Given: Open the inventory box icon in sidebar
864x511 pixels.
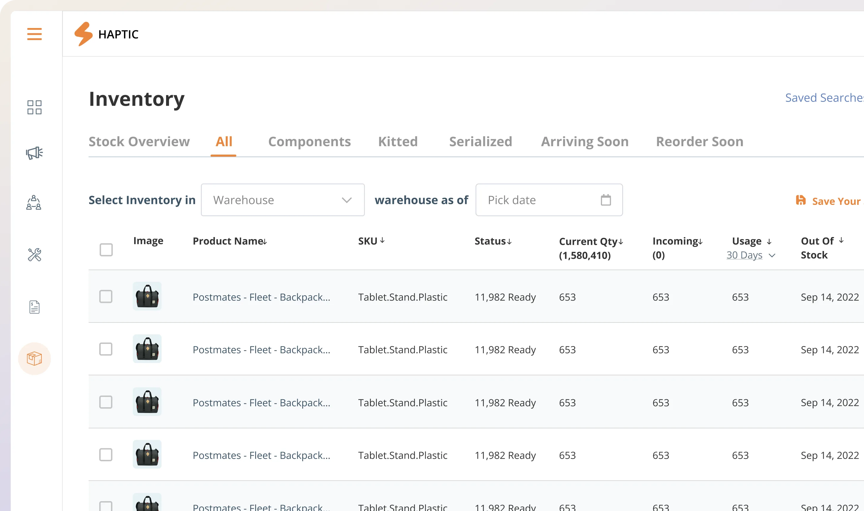Looking at the screenshot, I should click(x=35, y=359).
